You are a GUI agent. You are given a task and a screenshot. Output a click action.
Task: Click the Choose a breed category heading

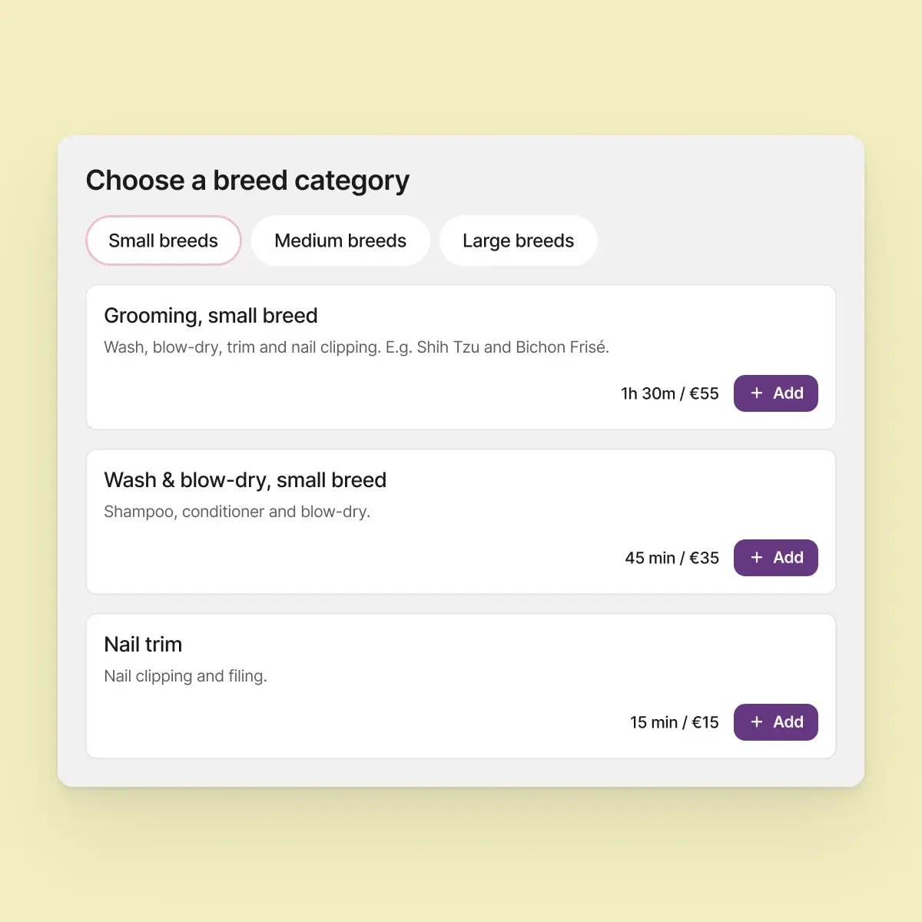247,181
